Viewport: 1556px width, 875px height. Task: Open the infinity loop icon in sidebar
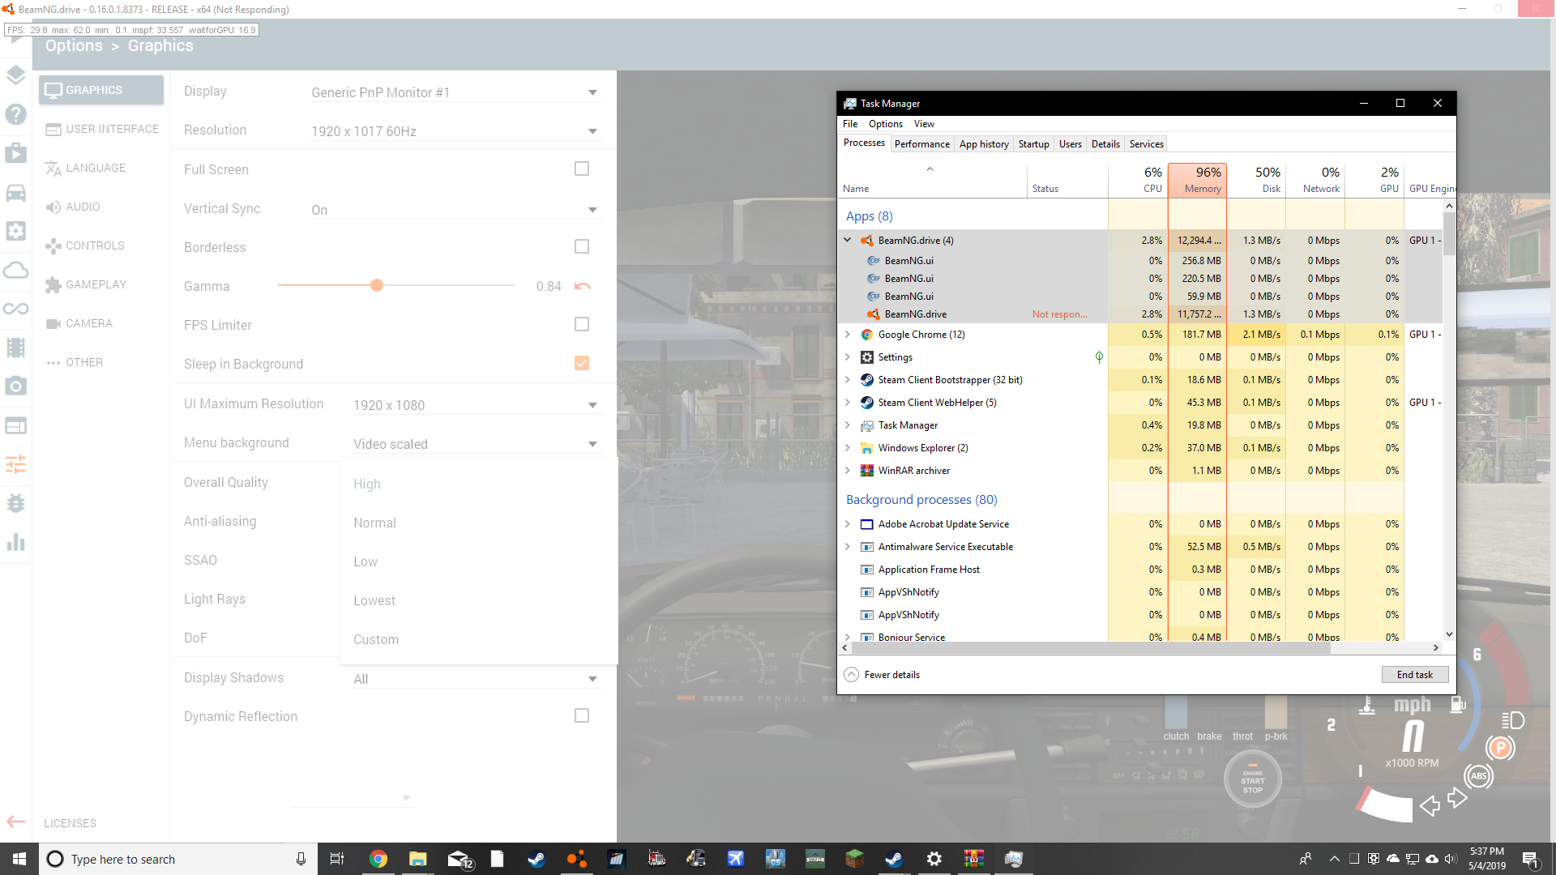15,309
